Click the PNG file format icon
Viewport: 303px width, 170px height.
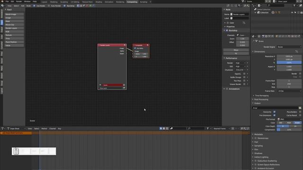pyautogui.click(x=278, y=119)
